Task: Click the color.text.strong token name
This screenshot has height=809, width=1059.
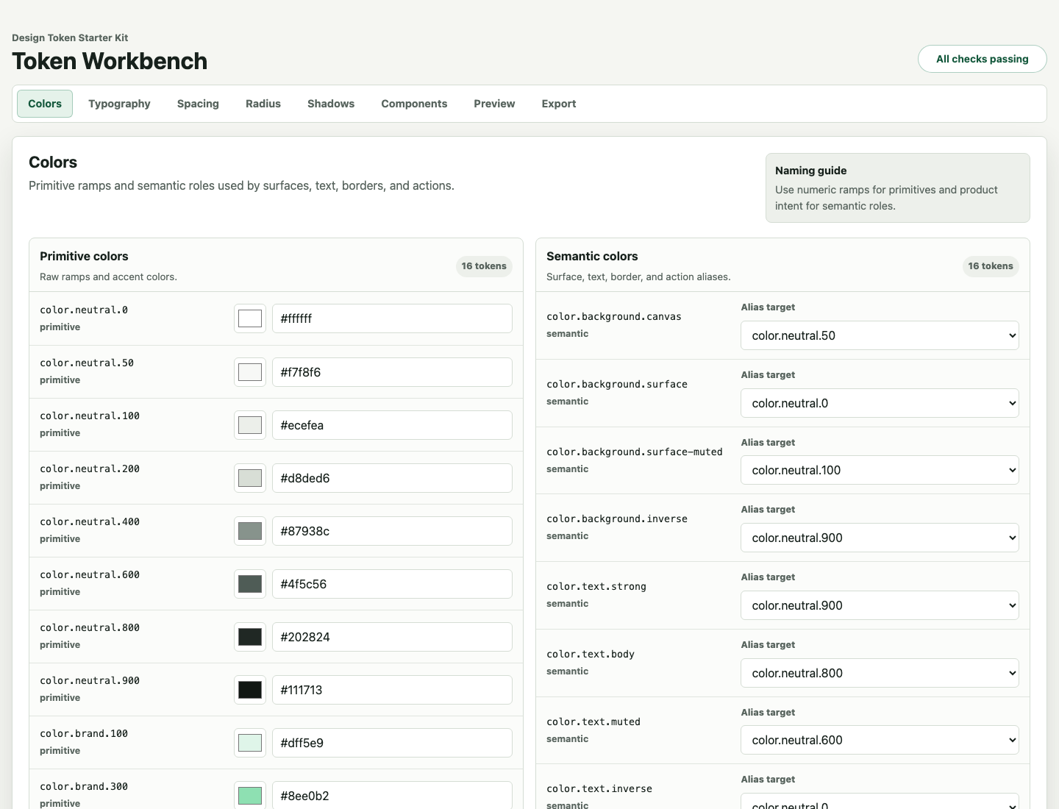Action: (x=596, y=586)
